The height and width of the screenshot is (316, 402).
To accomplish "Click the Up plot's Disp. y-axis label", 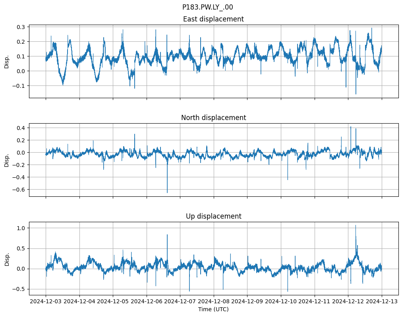I will point(7,258).
